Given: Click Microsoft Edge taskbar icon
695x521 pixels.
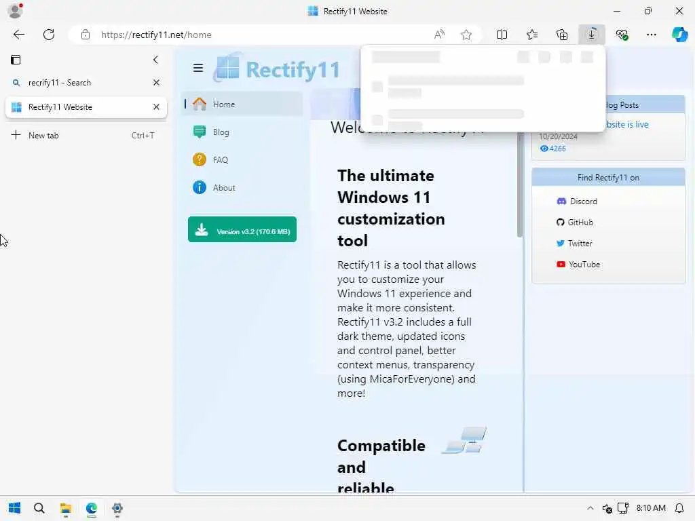Looking at the screenshot, I should (x=92, y=508).
